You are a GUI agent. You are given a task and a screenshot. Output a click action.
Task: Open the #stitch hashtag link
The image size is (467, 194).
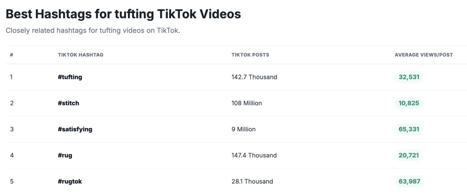click(x=68, y=103)
